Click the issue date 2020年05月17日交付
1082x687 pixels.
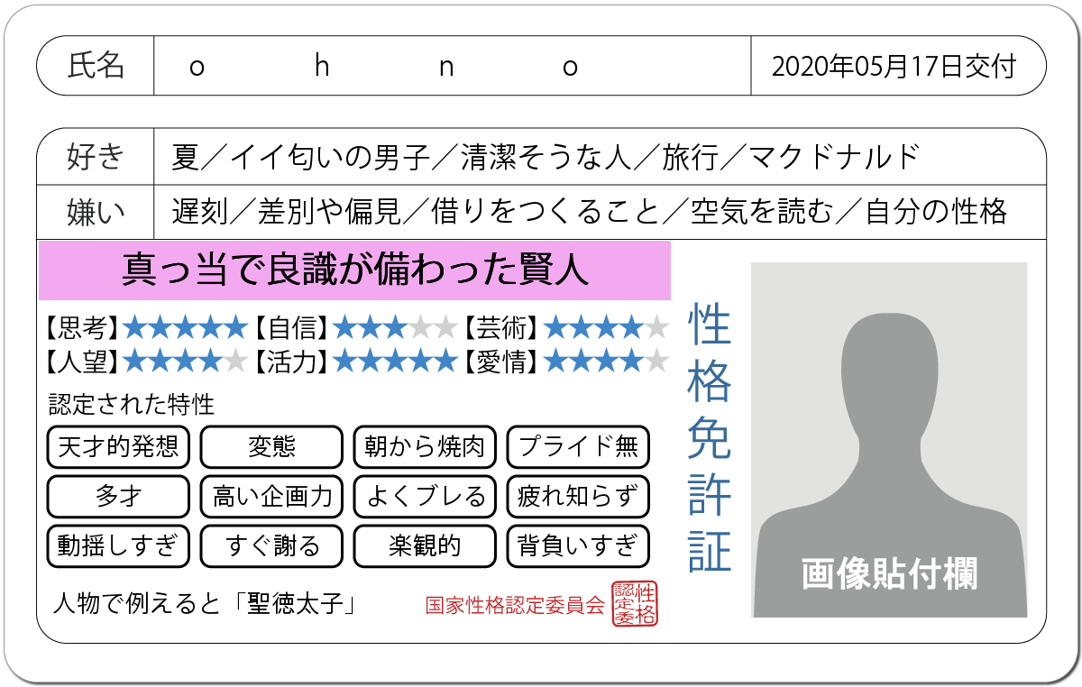[894, 67]
